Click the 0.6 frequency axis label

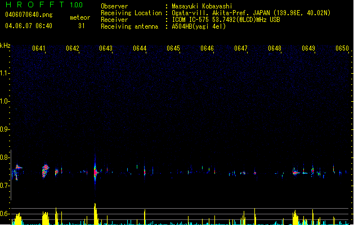(x=5, y=214)
